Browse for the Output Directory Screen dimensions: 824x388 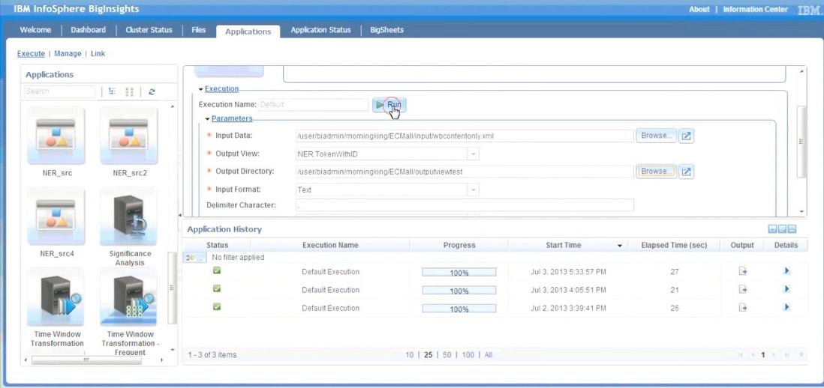pyautogui.click(x=657, y=172)
